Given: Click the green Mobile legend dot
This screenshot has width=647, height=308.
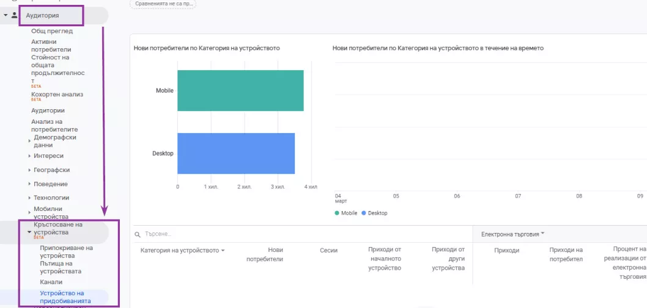Looking at the screenshot, I should (337, 213).
